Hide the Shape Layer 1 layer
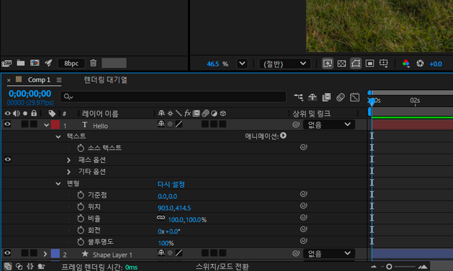 click(7, 253)
